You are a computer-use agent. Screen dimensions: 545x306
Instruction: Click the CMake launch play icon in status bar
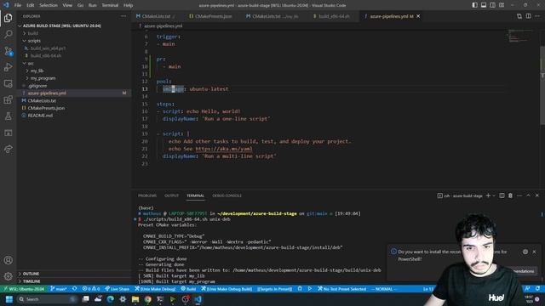(310, 289)
